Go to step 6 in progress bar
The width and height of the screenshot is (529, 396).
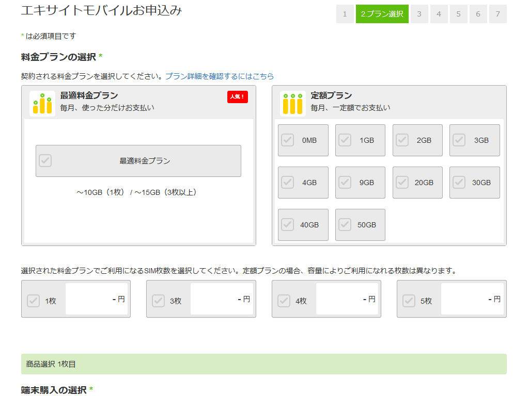click(x=478, y=14)
